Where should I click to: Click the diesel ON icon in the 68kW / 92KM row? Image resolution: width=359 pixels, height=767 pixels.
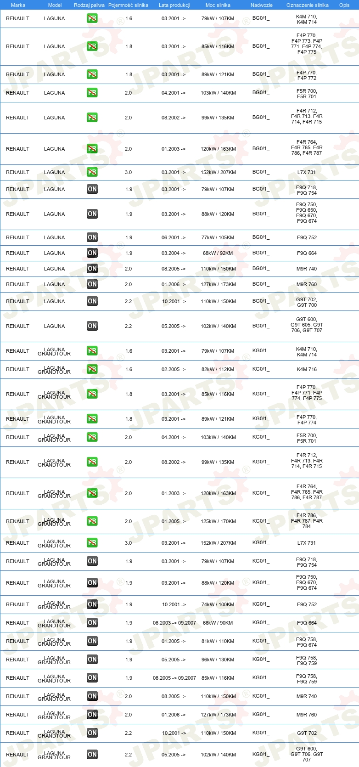point(92,253)
